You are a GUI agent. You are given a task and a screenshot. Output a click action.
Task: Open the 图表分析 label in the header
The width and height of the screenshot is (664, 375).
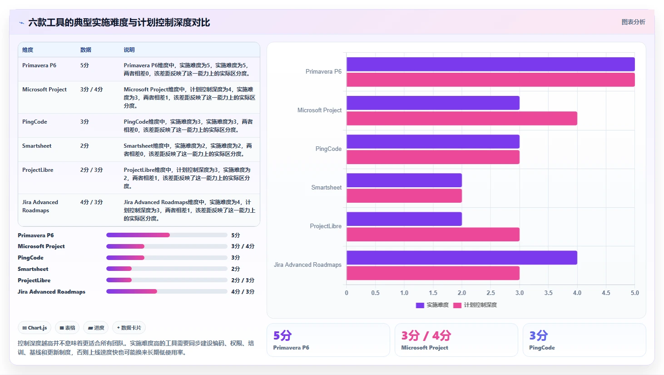pos(633,22)
